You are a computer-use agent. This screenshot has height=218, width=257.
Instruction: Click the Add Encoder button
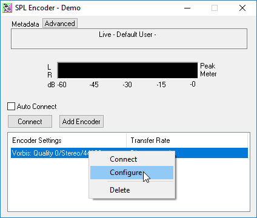click(x=81, y=122)
